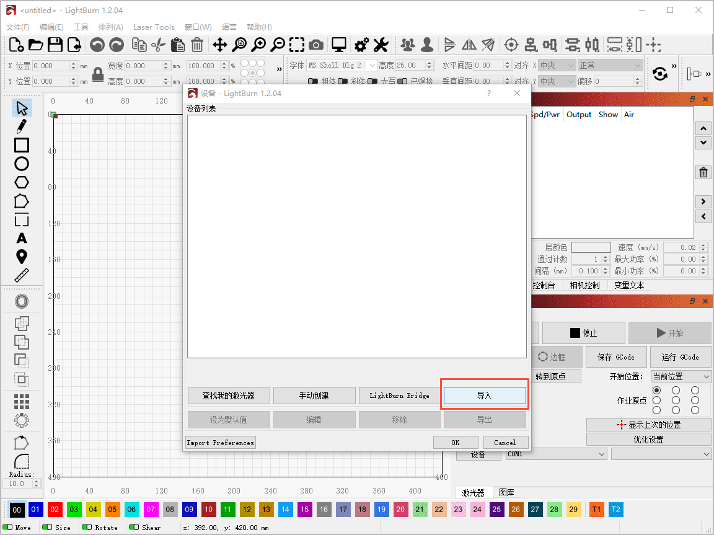Viewport: 714px width, 535px height.
Task: Open the 帮助(H) menu
Action: pos(259,27)
